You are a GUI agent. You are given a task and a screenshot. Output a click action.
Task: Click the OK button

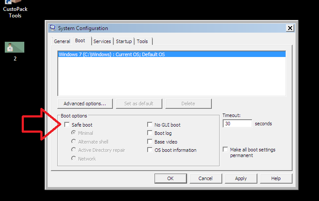point(171,178)
